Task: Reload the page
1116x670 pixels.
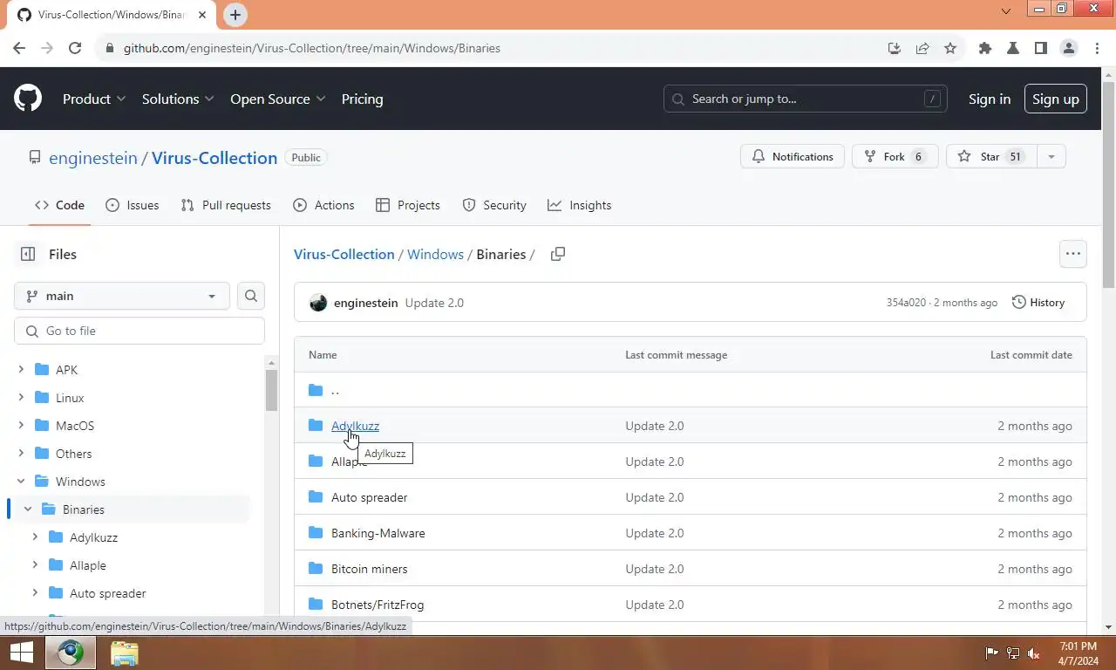Action: click(x=75, y=48)
